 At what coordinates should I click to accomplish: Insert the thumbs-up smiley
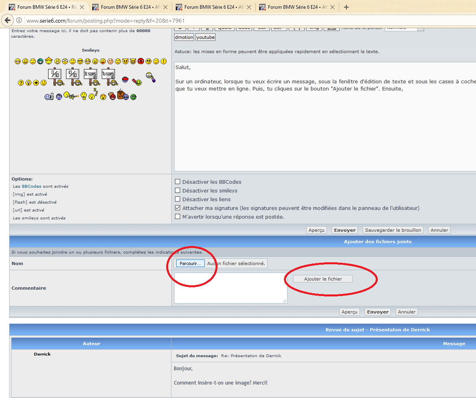49,96
